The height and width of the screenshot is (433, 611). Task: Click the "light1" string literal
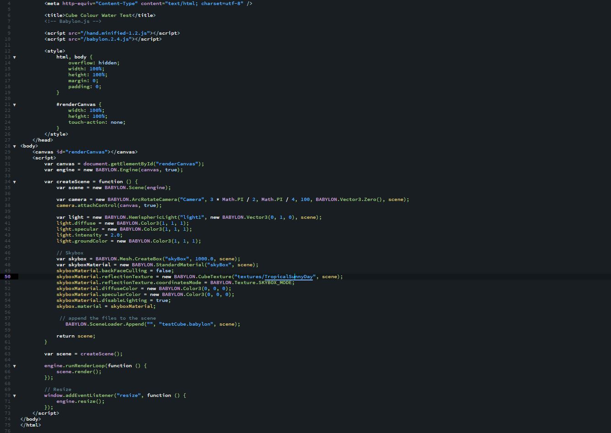tap(192, 217)
